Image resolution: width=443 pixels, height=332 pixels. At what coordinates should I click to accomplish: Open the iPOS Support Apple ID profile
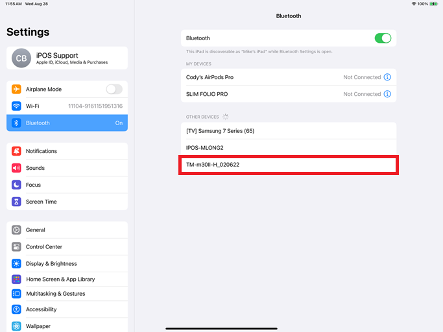coord(67,58)
